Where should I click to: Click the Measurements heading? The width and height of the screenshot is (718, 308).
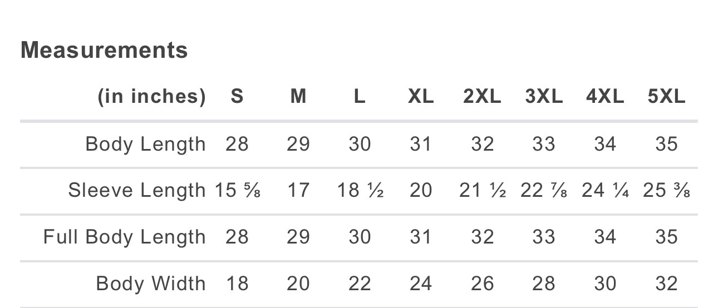pyautogui.click(x=104, y=50)
